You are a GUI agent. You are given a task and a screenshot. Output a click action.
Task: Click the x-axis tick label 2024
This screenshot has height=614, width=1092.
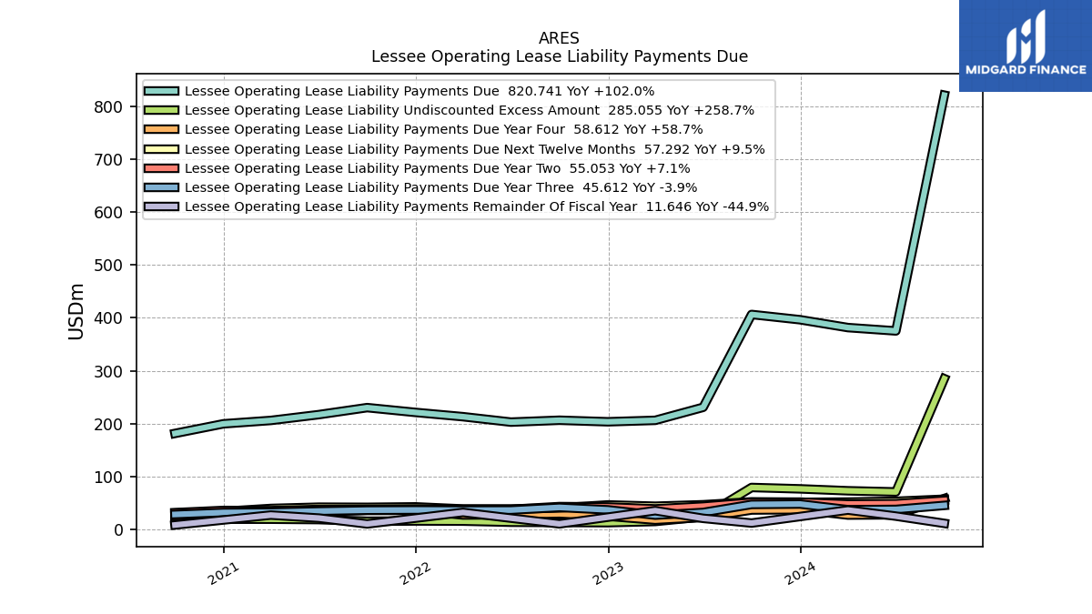pos(801,573)
